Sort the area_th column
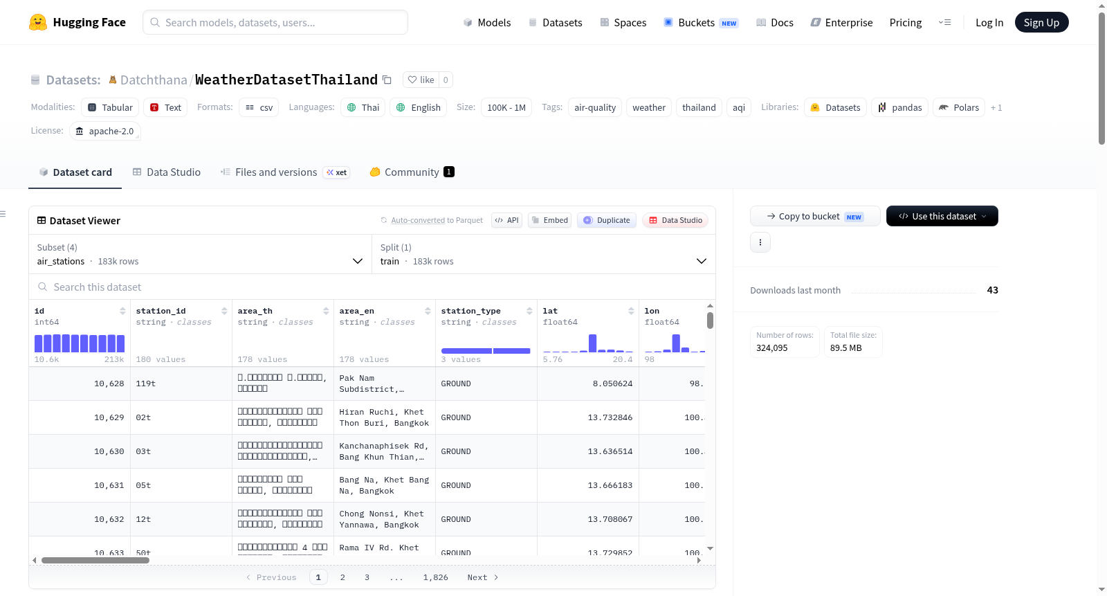This screenshot has height=596, width=1107. [x=326, y=311]
